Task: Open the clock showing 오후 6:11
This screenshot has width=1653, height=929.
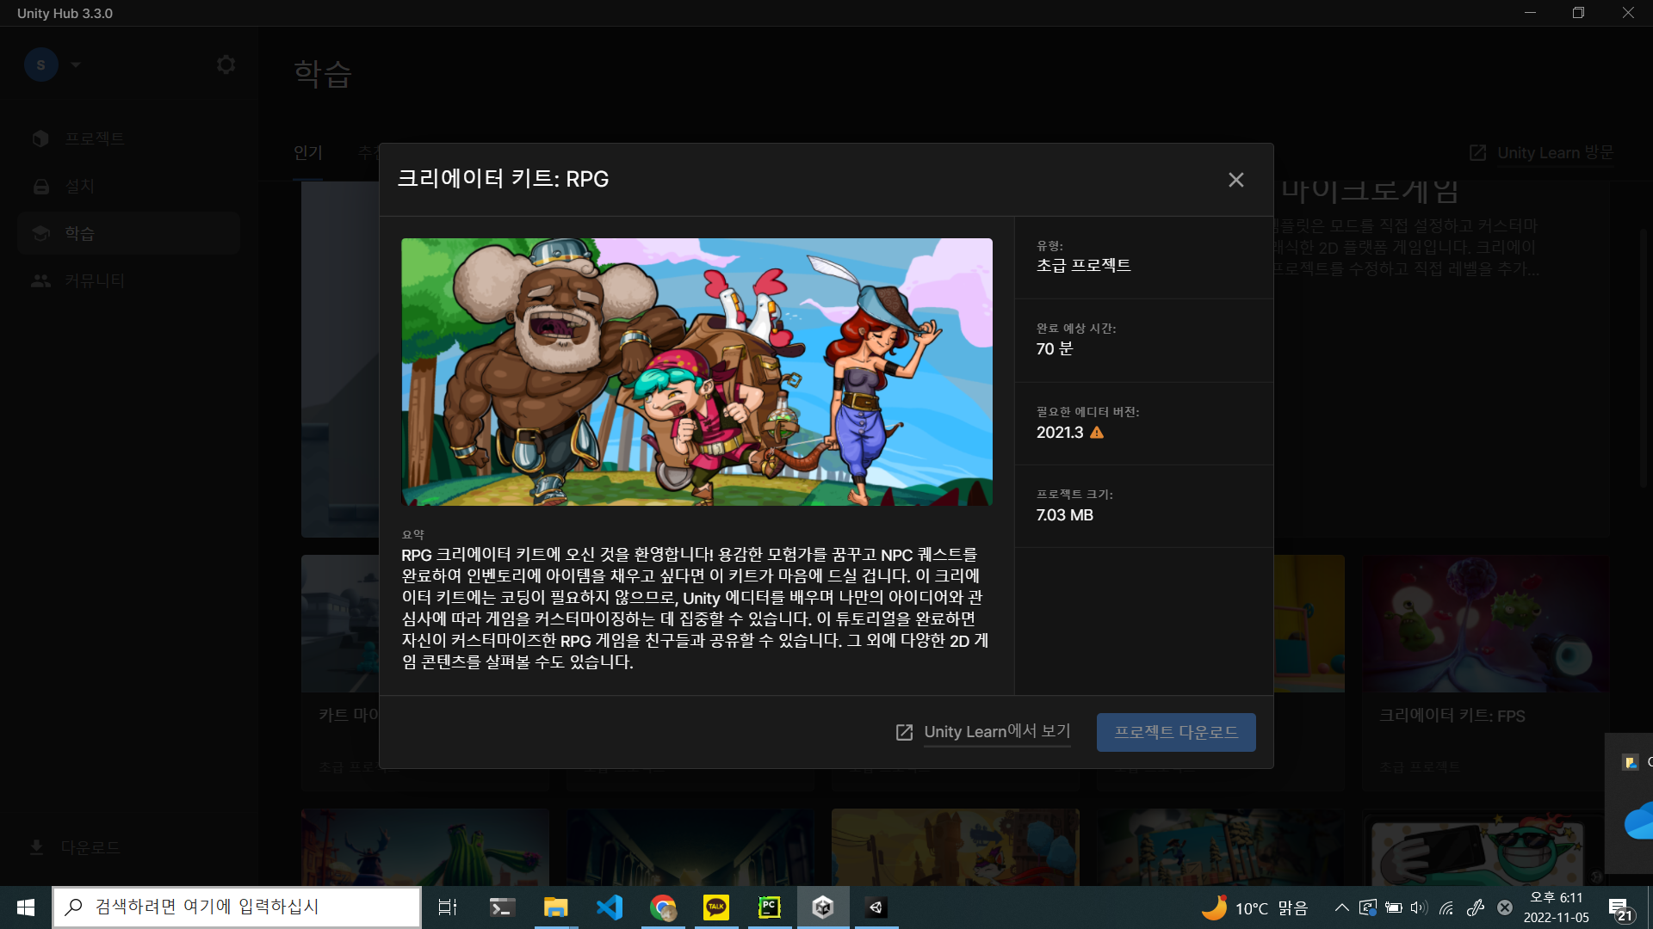Action: pyautogui.click(x=1557, y=907)
